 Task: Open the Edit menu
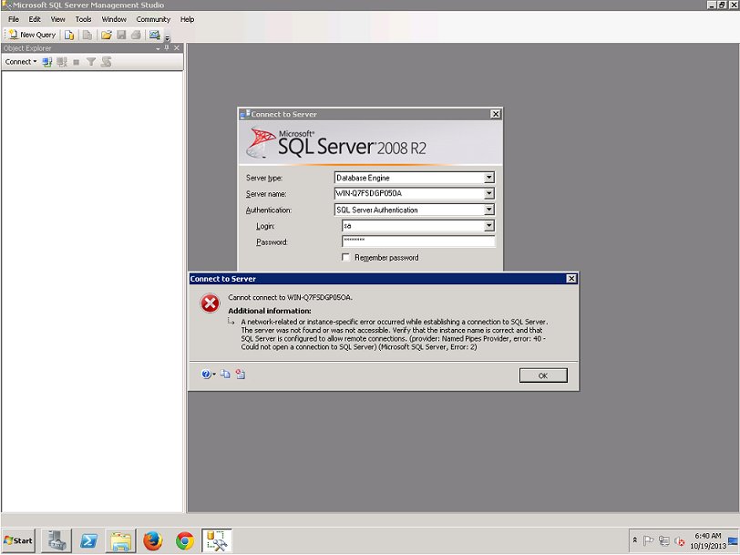pos(35,19)
